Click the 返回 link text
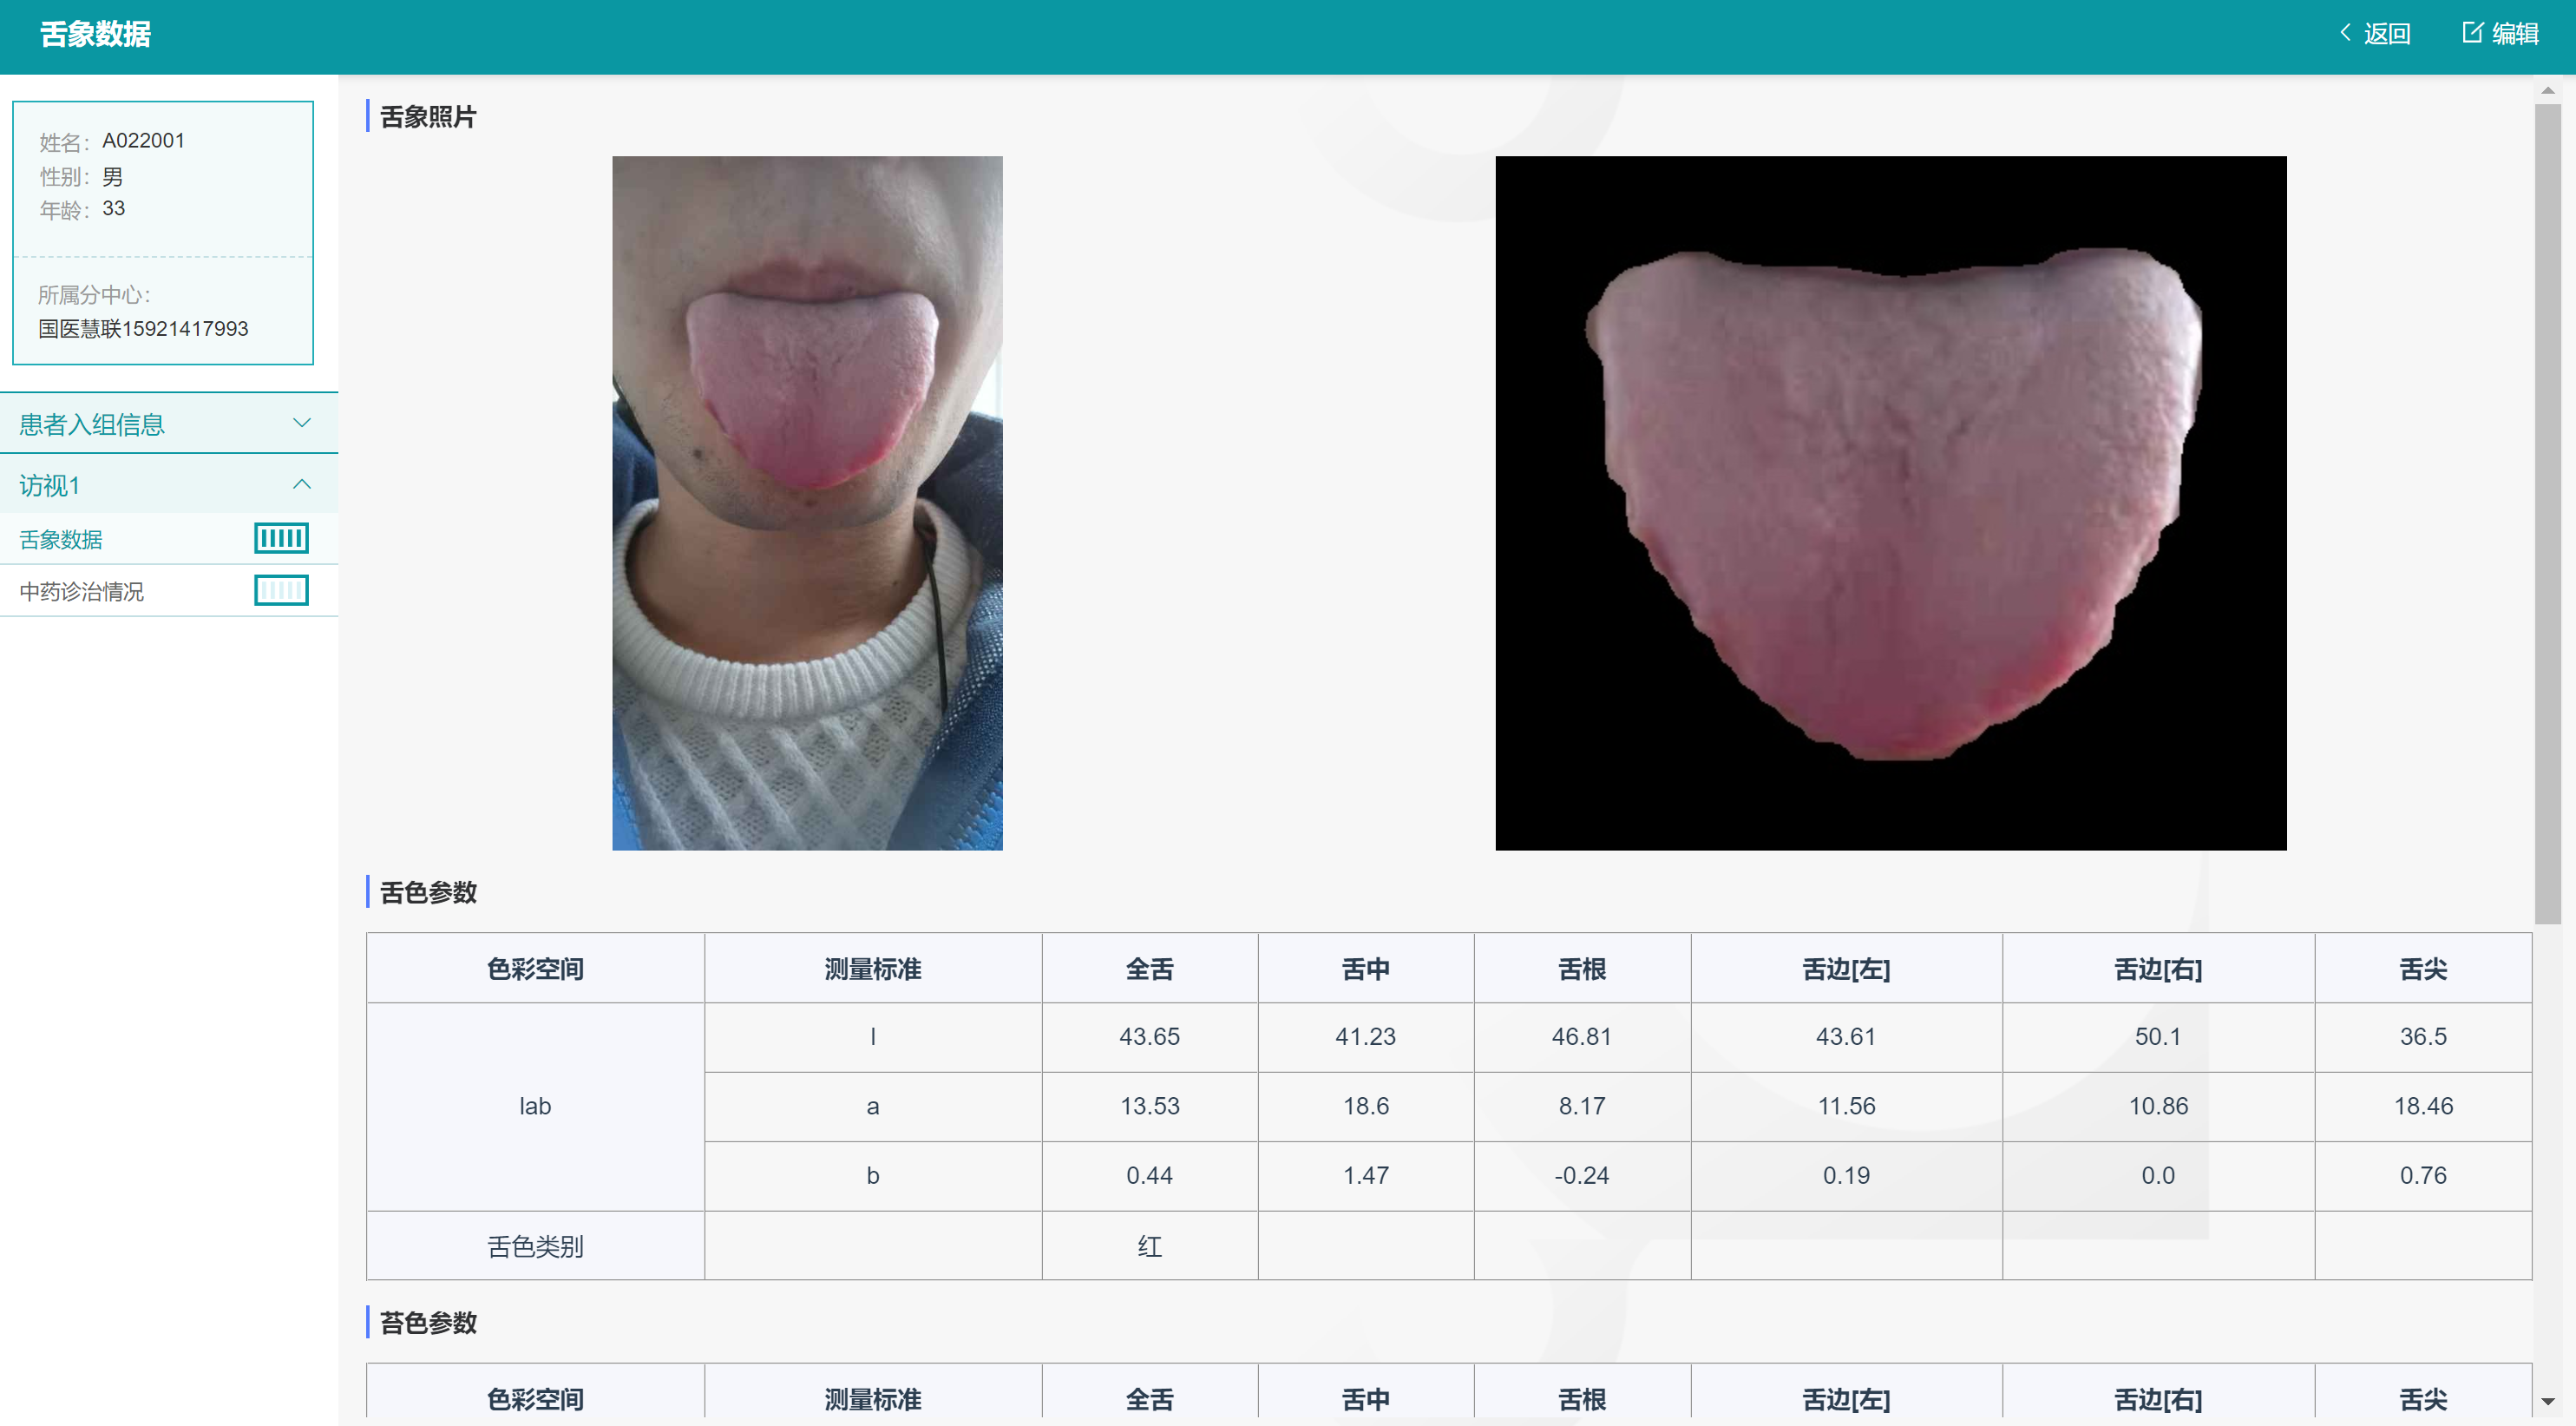 [x=2386, y=34]
